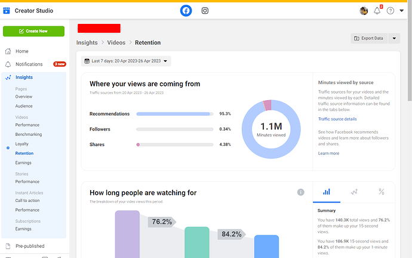Go to Home in sidebar

point(22,51)
